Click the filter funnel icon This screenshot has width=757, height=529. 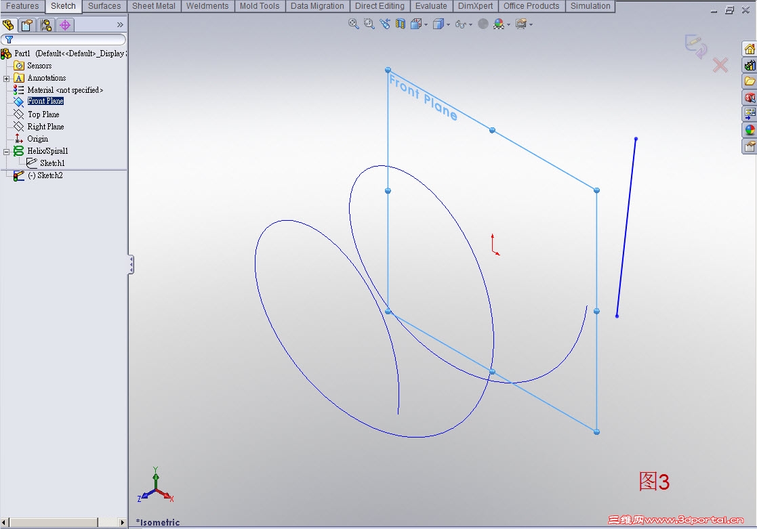[x=9, y=39]
